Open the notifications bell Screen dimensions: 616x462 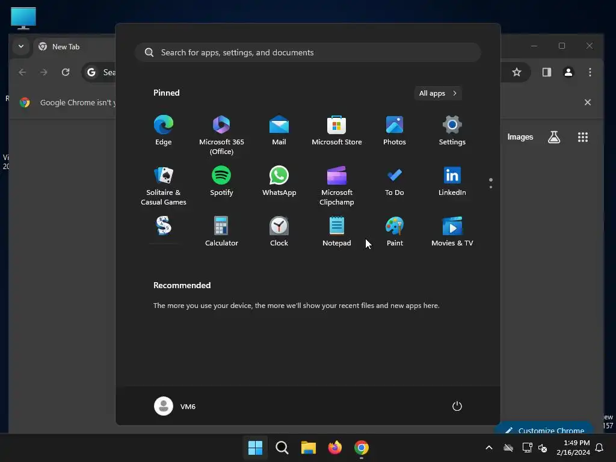(600, 448)
